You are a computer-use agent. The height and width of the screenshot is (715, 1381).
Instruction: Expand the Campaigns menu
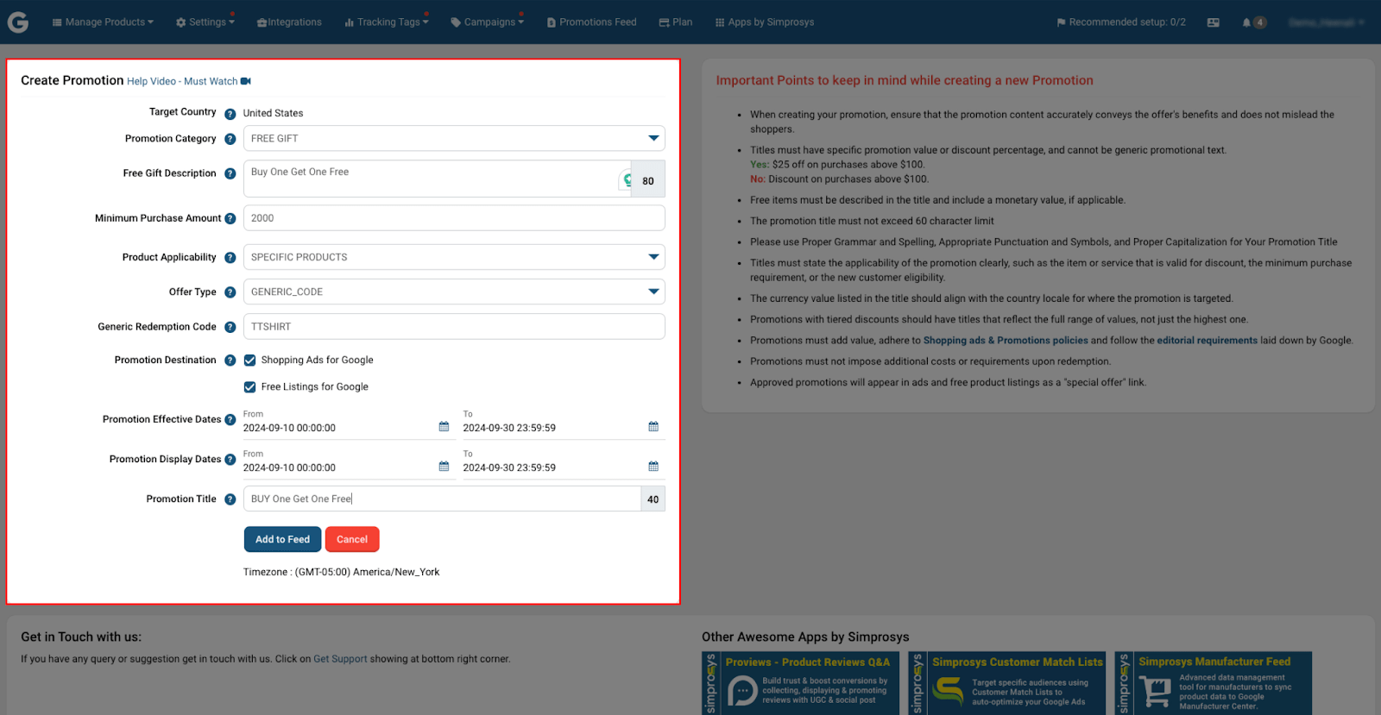point(488,22)
